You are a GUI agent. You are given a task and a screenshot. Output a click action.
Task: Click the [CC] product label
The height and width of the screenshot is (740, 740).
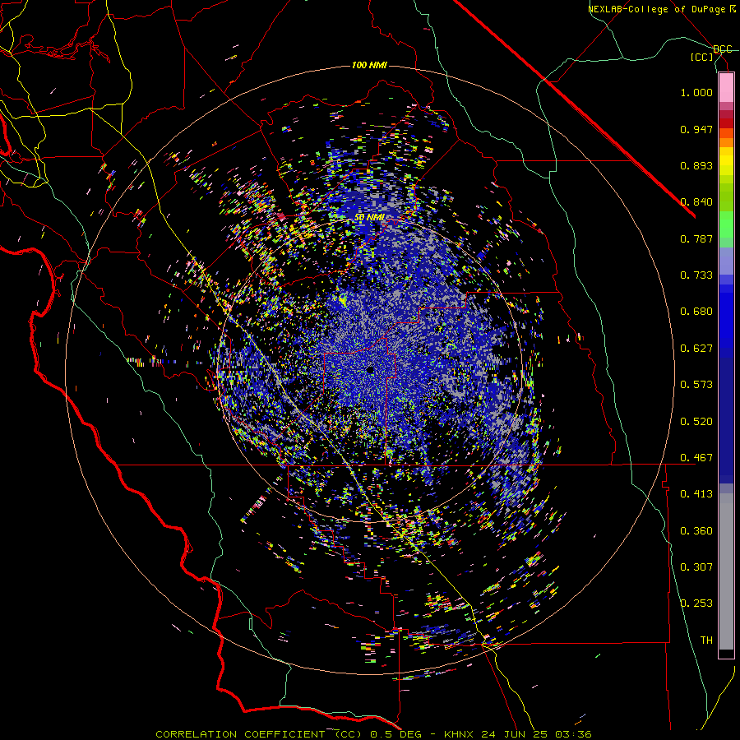(702, 57)
